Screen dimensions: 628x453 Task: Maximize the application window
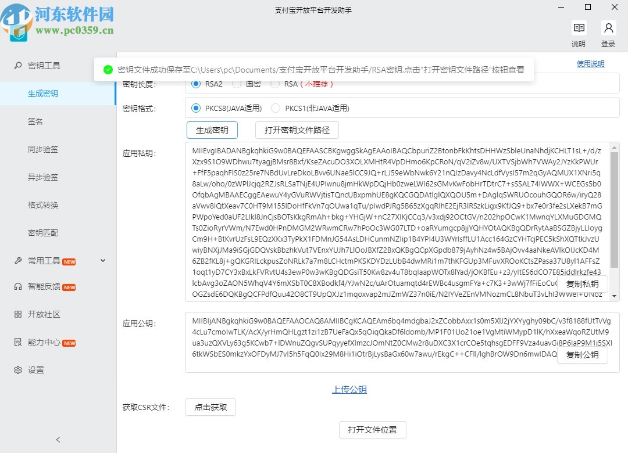tap(588, 7)
